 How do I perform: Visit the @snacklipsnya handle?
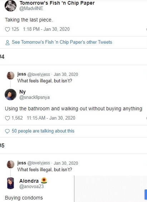[34, 97]
